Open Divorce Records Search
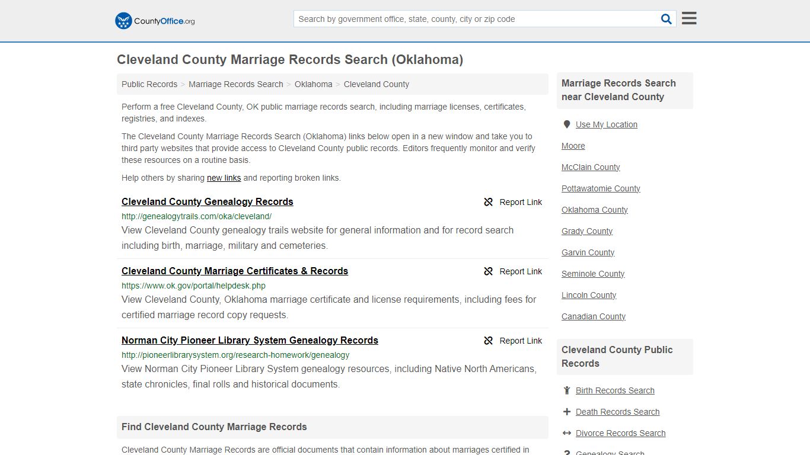This screenshot has width=810, height=455. pyautogui.click(x=620, y=433)
